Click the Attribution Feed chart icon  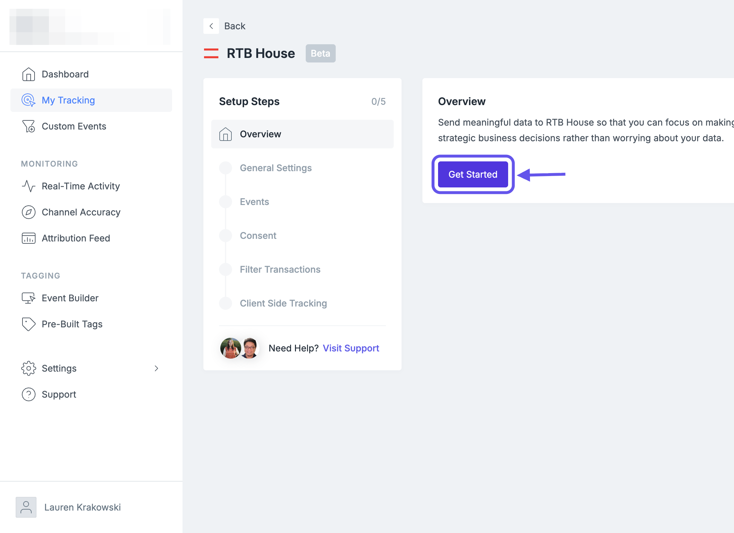point(29,238)
